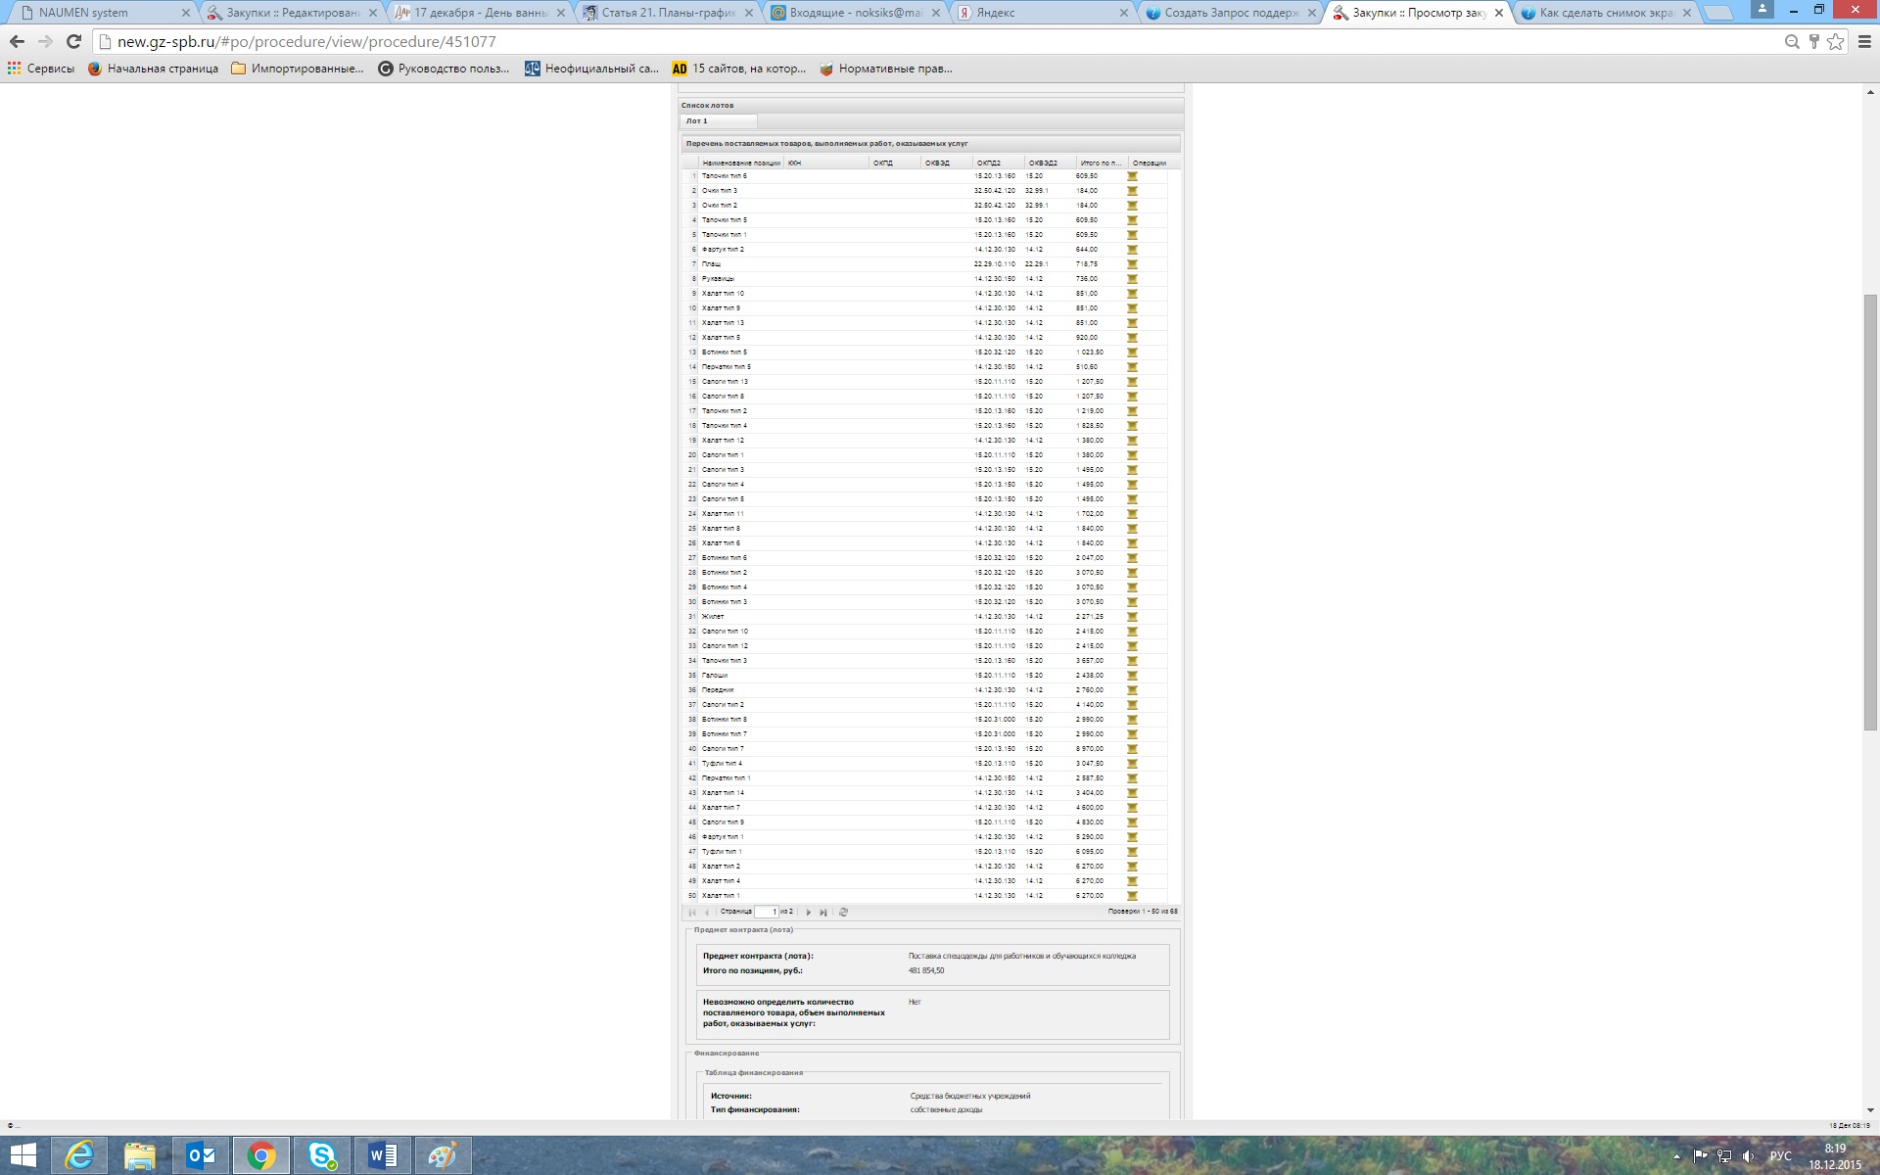Click the page vertical scrollbar thumb

click(x=1870, y=511)
